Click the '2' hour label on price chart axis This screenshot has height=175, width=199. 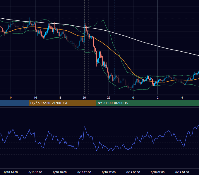(x=158, y=98)
